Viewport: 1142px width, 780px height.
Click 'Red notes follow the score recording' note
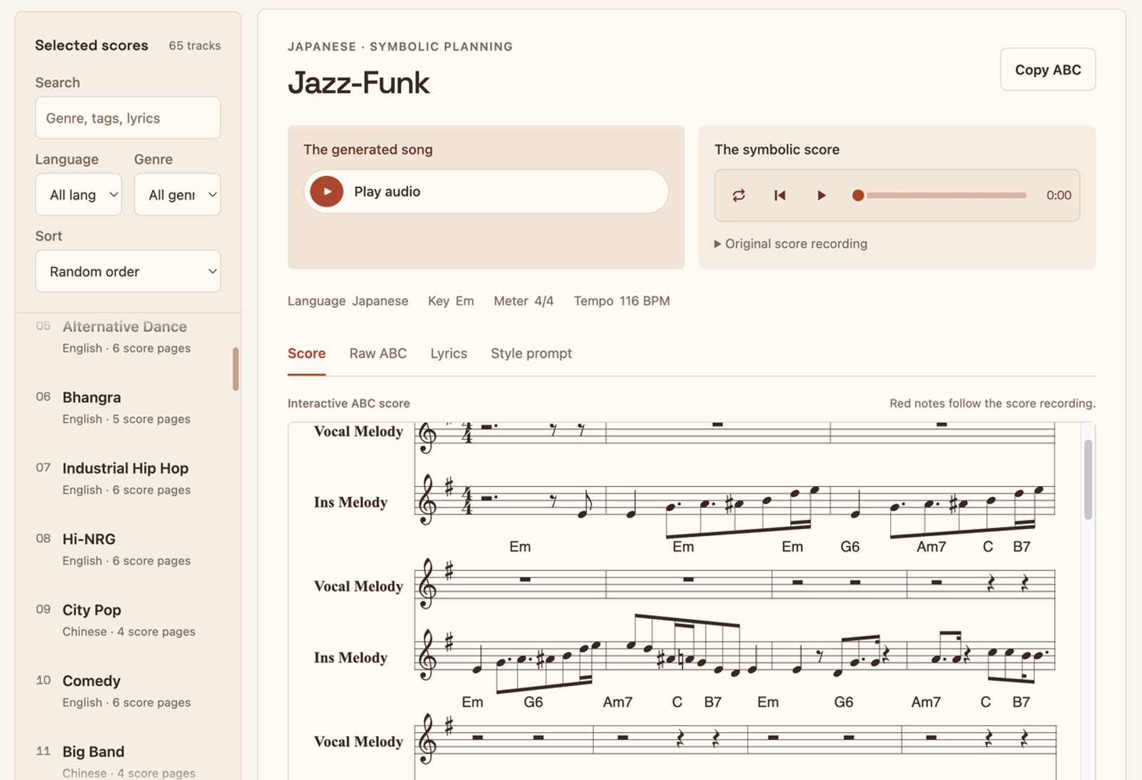992,404
